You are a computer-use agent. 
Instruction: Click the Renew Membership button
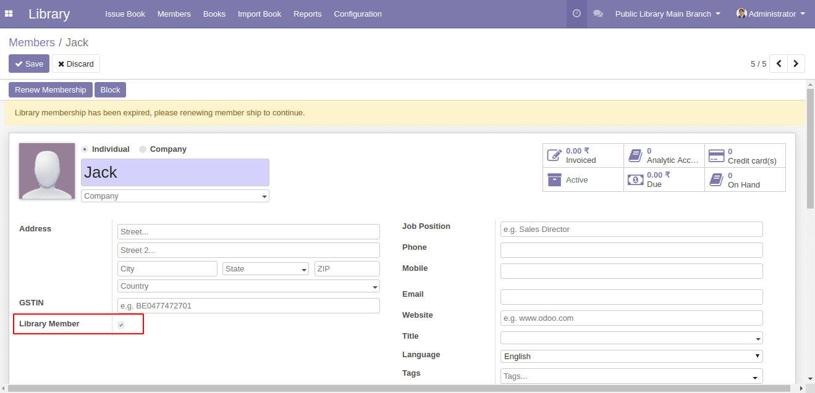(51, 90)
